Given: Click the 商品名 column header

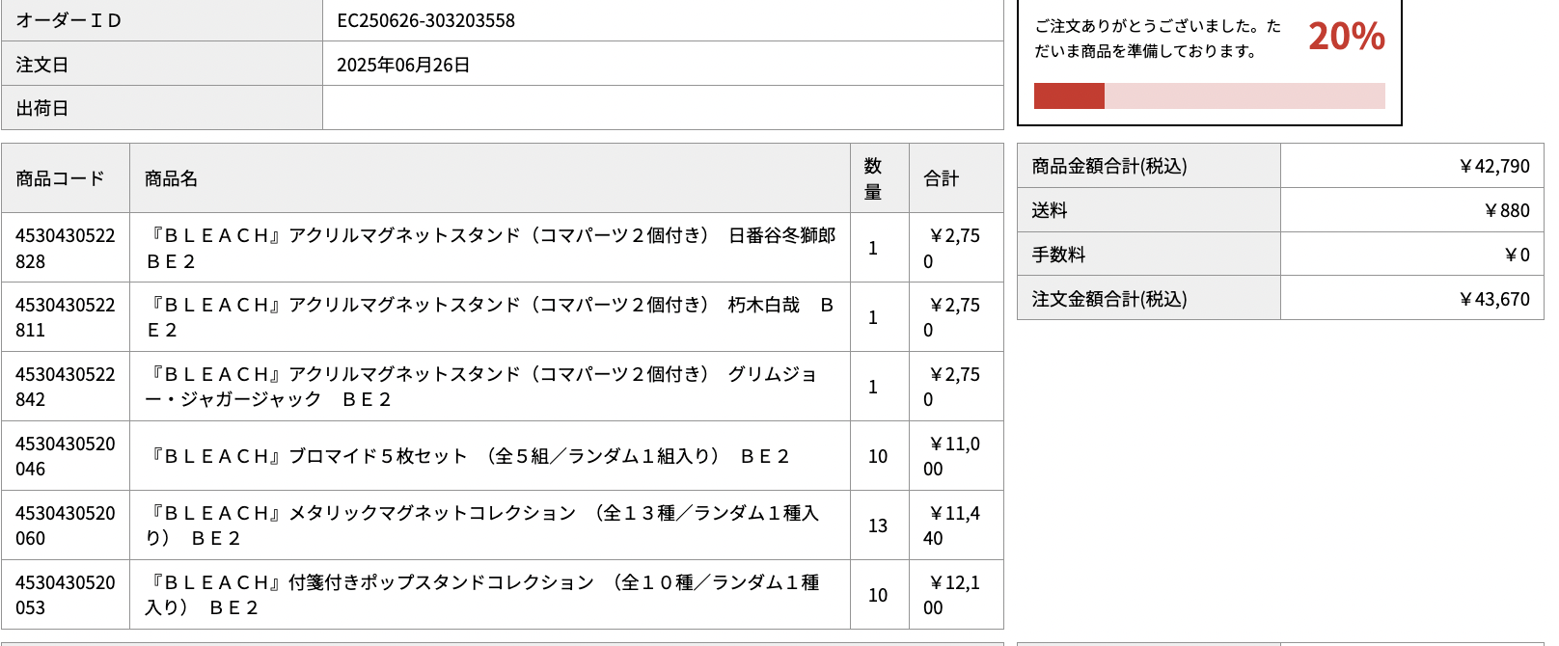Looking at the screenshot, I should pos(171,178).
